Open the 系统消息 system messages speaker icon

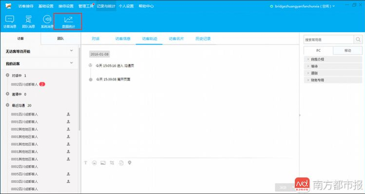coord(47,22)
